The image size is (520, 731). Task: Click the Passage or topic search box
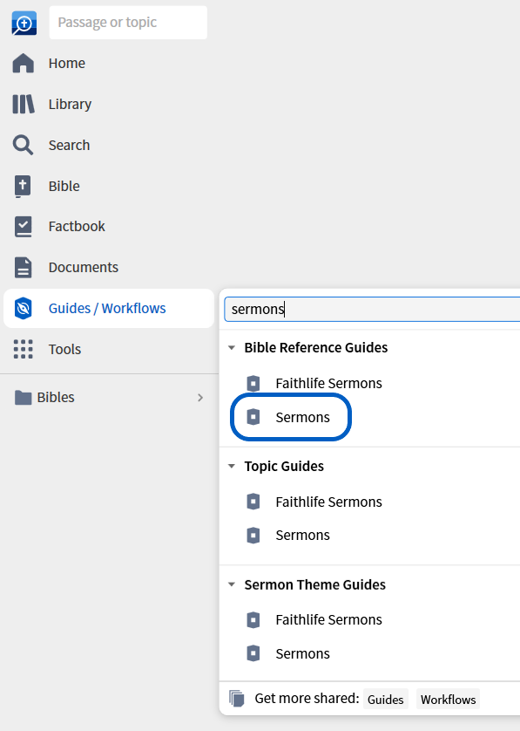pos(128,23)
